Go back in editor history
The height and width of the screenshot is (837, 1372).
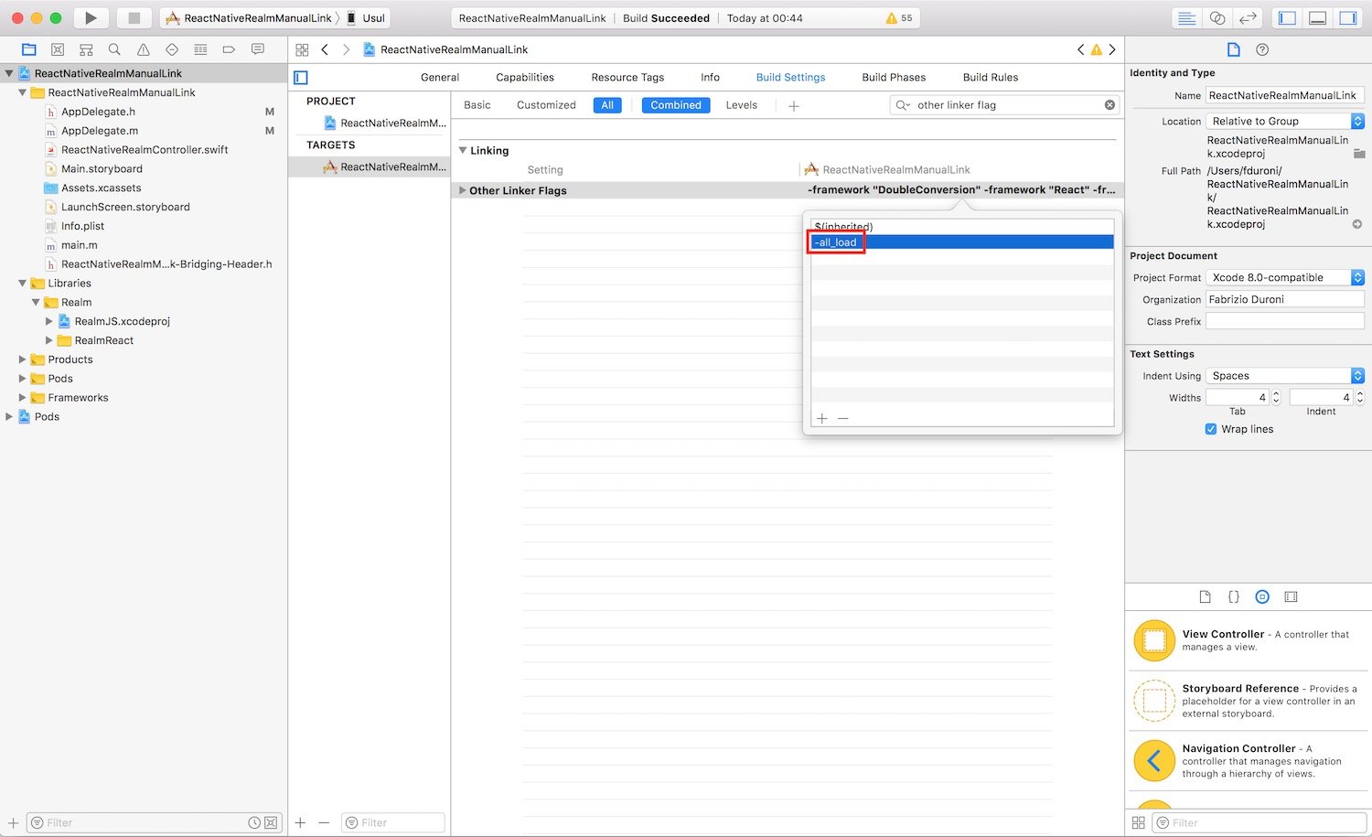pyautogui.click(x=325, y=49)
